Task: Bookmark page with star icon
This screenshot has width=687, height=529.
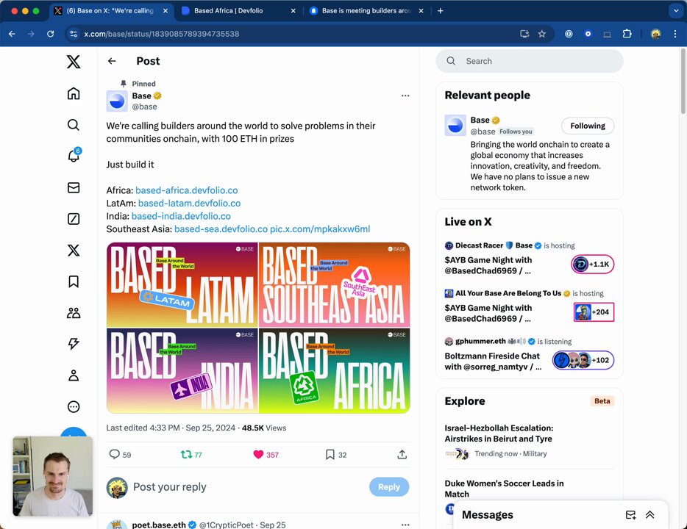Action: point(542,34)
